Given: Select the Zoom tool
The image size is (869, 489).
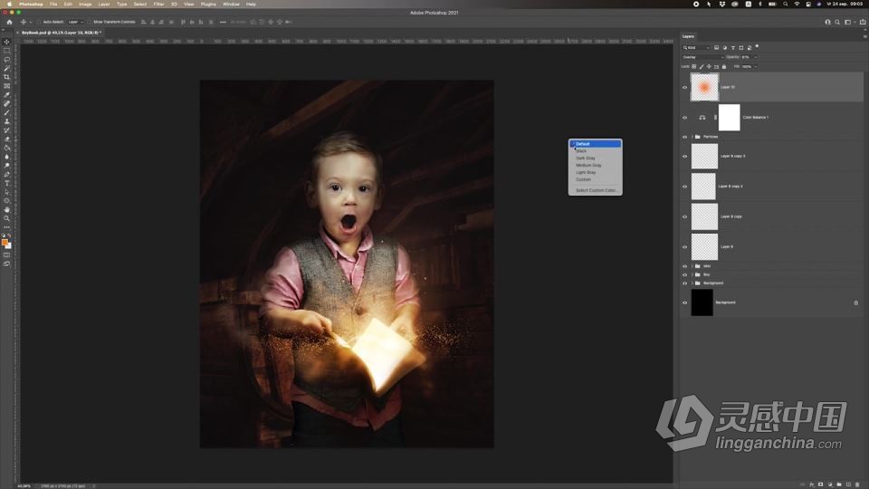Looking at the screenshot, I should pos(6,219).
